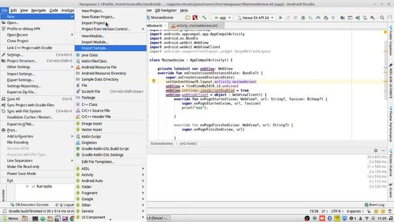Image resolution: width=394 pixels, height=222 pixels.
Task: Choose New Flutter Project
Action: (x=111, y=17)
